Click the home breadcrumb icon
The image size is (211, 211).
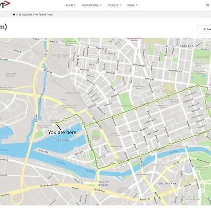14,15
